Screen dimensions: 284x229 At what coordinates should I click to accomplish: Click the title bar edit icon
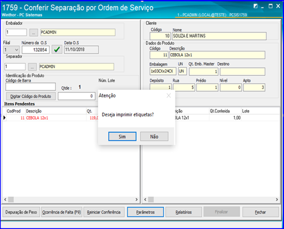click(x=255, y=6)
